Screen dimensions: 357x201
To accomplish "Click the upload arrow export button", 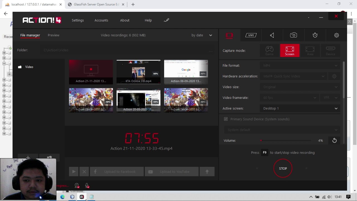I will tap(207, 172).
